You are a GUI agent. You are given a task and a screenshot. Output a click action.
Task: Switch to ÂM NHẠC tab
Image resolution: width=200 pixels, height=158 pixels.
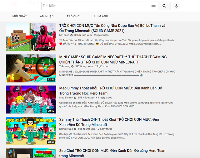point(47,16)
